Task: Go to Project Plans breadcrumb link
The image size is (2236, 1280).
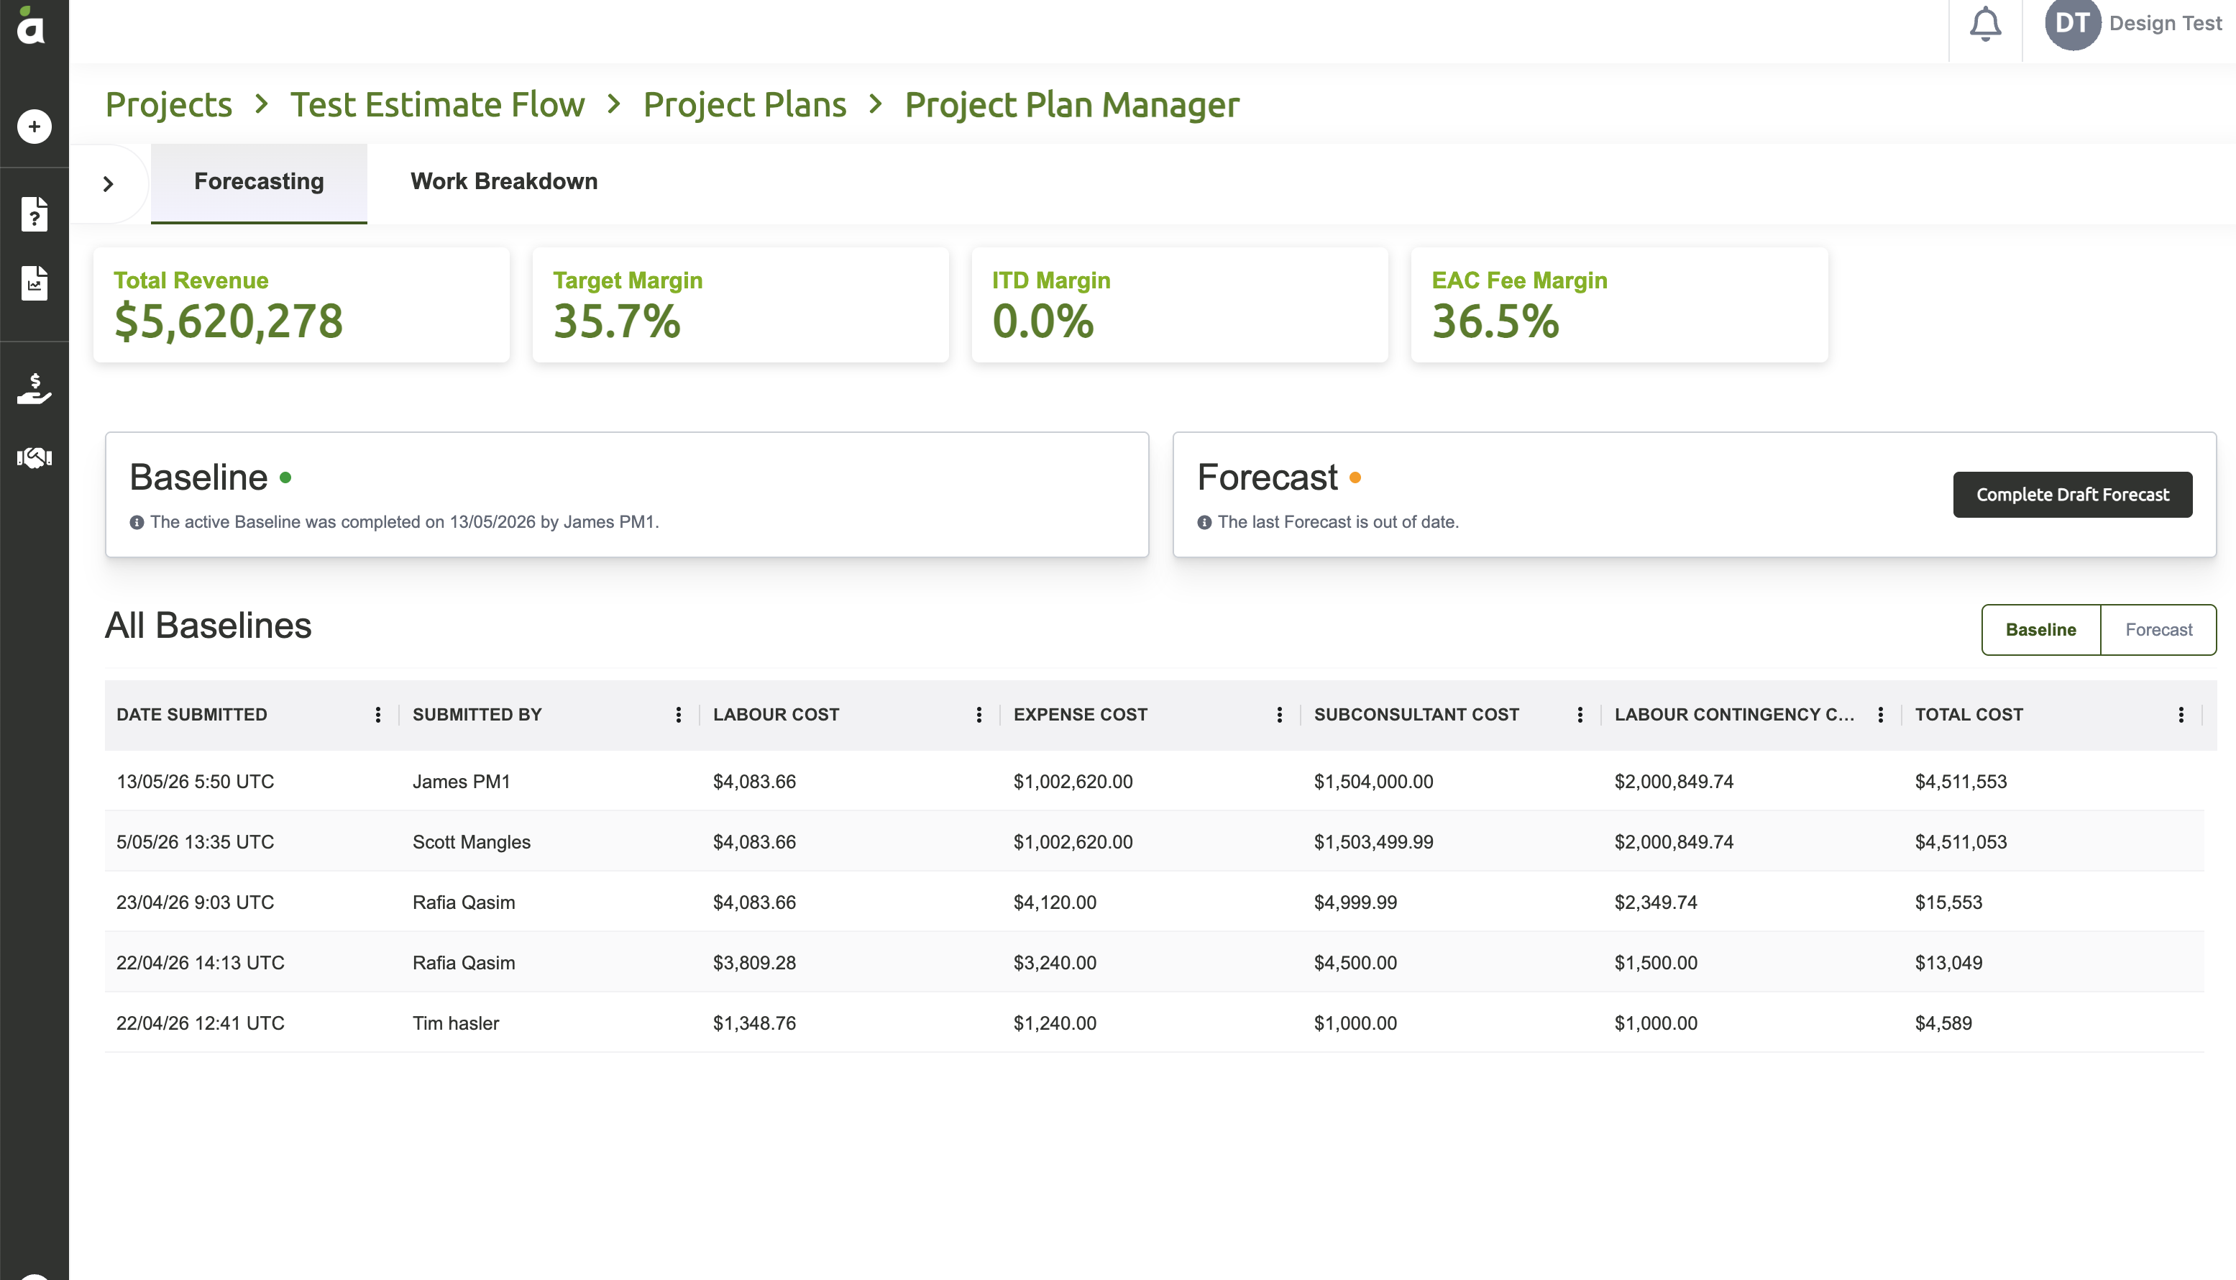Action: (744, 104)
